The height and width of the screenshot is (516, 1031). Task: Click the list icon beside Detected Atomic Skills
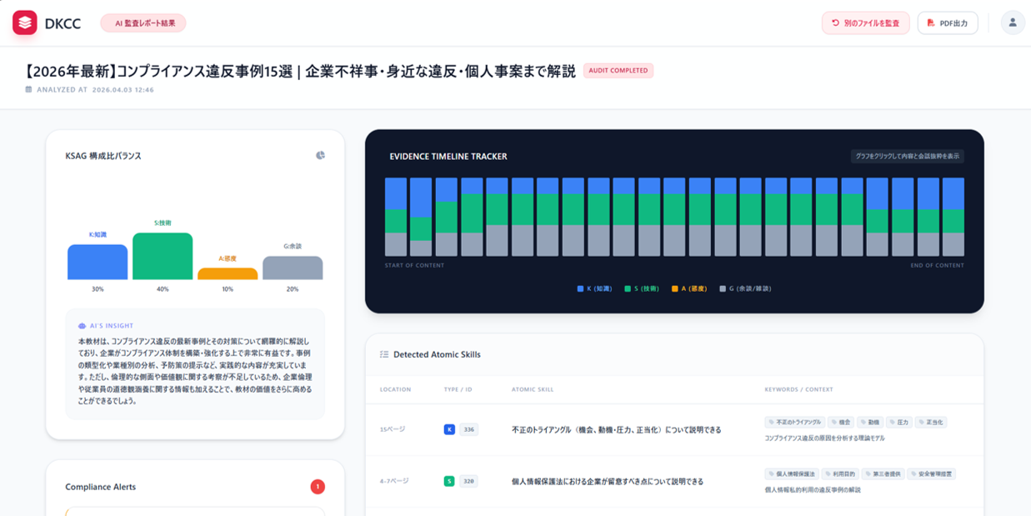point(384,354)
